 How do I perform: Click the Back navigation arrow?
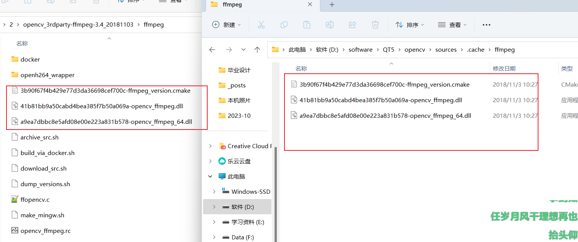coord(212,50)
